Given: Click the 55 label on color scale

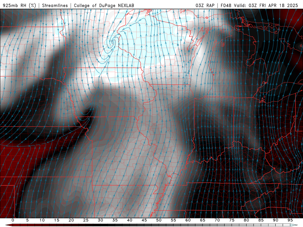Looking at the screenshot, I should tap(173, 220).
